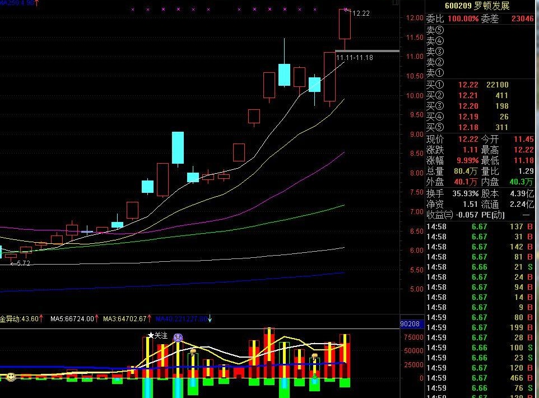Click the green down arrow volume signal
Screen dimensions: 539x398
314,377
